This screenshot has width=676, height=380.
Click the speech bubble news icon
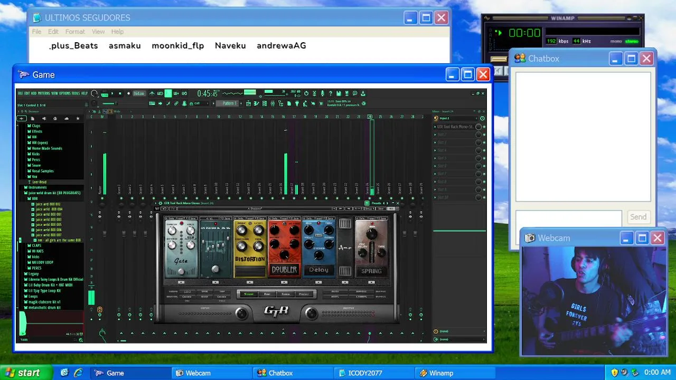[355, 93]
